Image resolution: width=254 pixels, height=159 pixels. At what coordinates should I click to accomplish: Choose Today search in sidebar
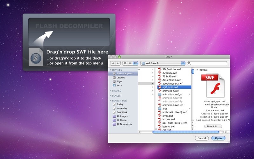(x=123, y=104)
